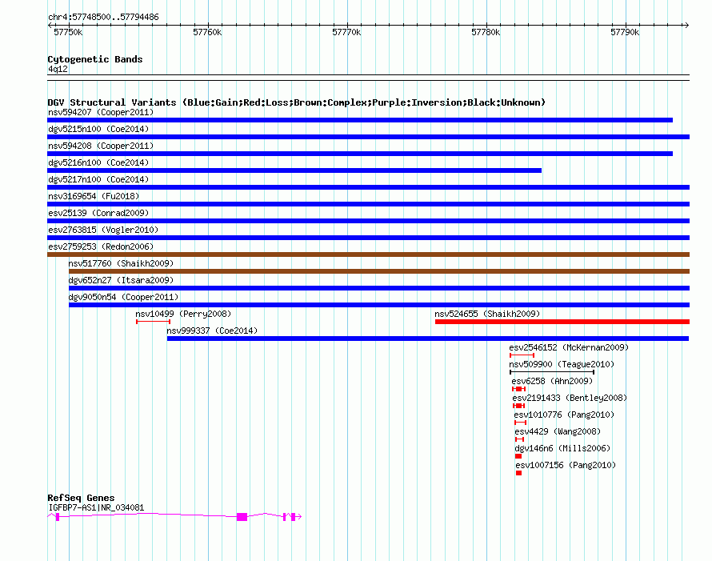The height and width of the screenshot is (561, 712).
Task: Select the red span under esv2546152
Action: pyautogui.click(x=522, y=355)
